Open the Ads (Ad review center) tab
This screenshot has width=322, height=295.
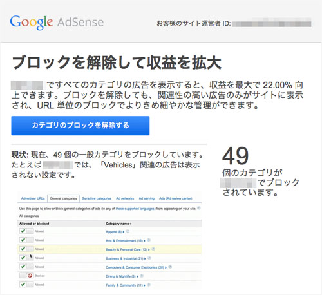coord(176,198)
